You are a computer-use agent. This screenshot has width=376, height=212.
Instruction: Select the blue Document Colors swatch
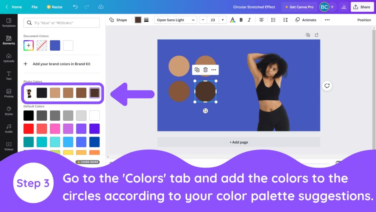pos(55,45)
